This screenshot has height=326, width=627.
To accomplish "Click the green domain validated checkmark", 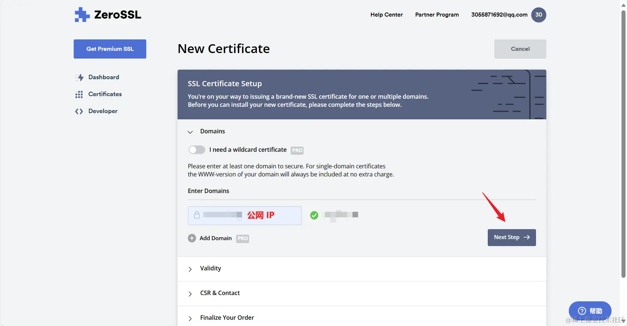I will [x=314, y=215].
